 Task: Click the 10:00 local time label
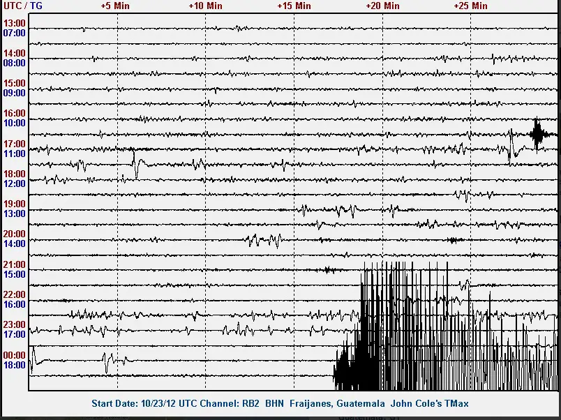coord(15,123)
